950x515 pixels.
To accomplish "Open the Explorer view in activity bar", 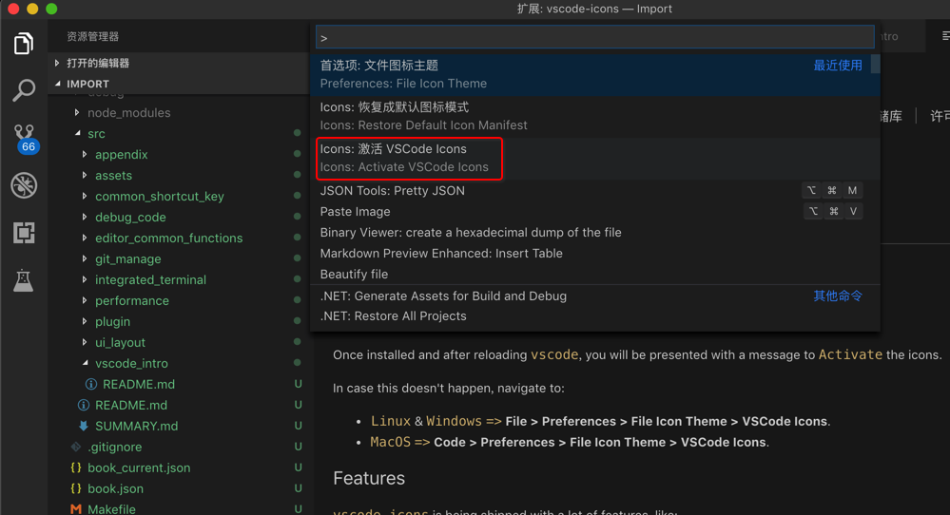I will 24,44.
